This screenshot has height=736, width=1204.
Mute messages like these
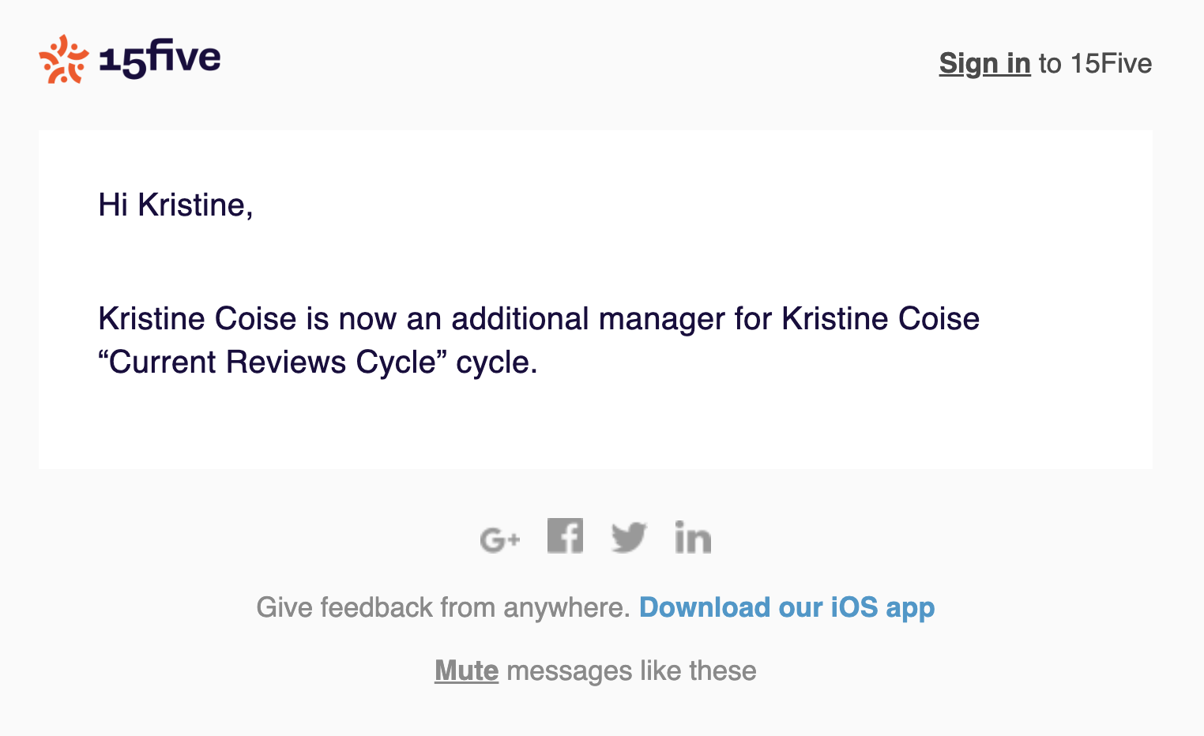[466, 670]
